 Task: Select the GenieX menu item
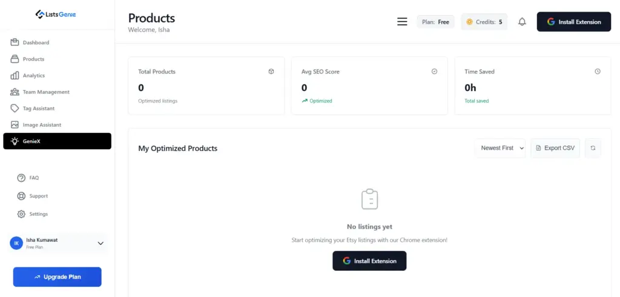coord(58,141)
